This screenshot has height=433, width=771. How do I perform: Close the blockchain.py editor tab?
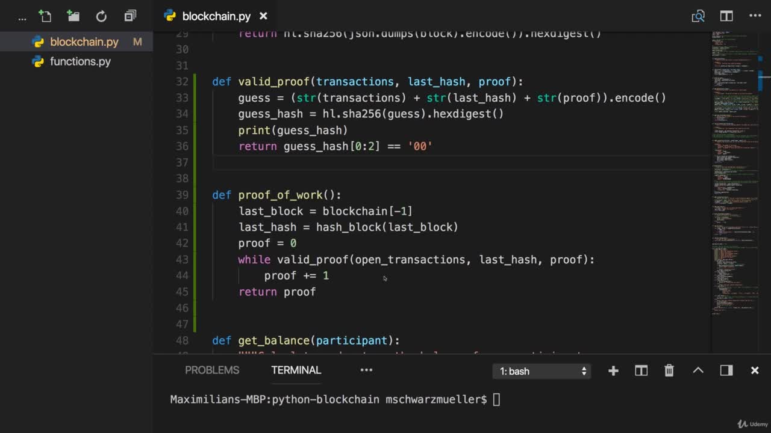pyautogui.click(x=263, y=16)
